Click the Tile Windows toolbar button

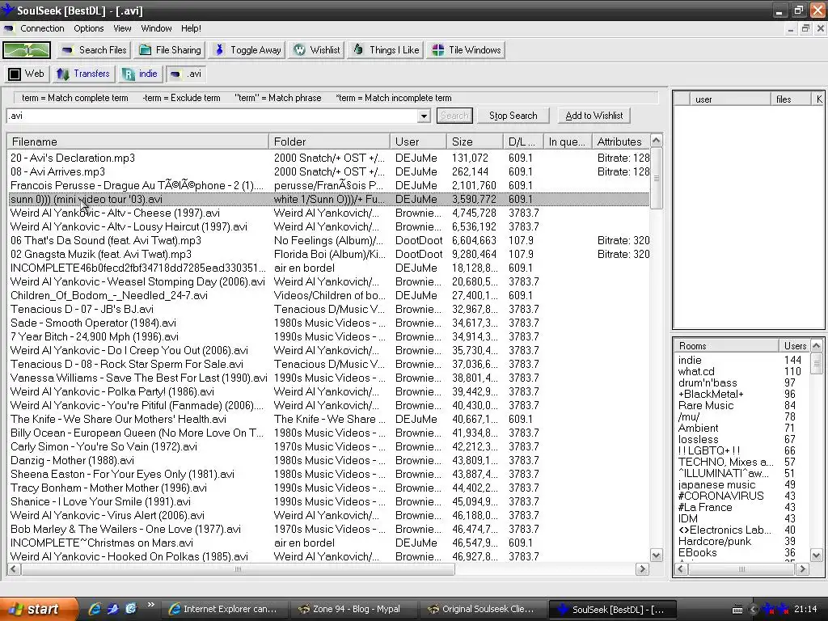point(467,50)
